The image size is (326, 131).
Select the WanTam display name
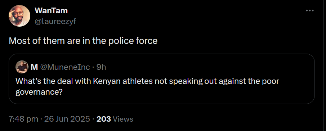(51, 10)
